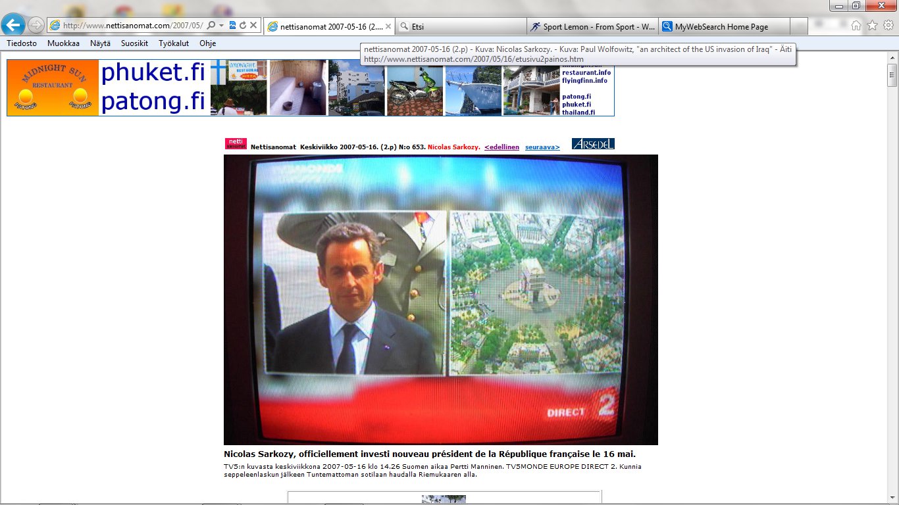Expand the address bar autocomplete dropdown arrow
Image resolution: width=899 pixels, height=505 pixels.
point(222,26)
